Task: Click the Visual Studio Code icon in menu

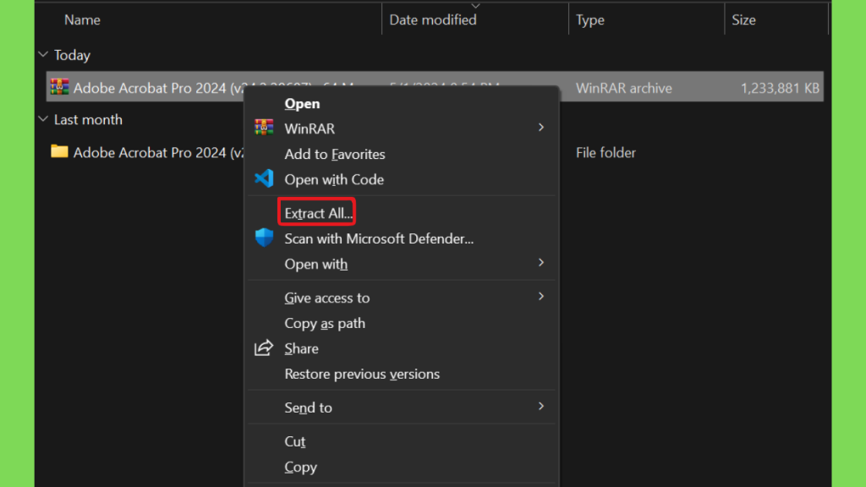Action: tap(264, 178)
